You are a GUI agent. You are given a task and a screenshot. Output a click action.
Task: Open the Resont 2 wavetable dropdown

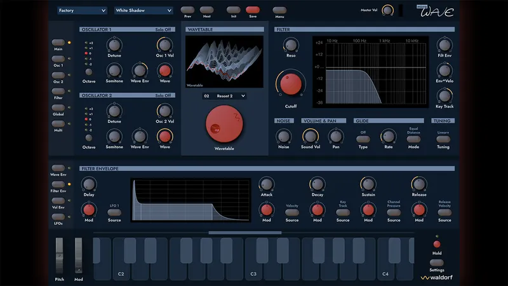tap(224, 96)
